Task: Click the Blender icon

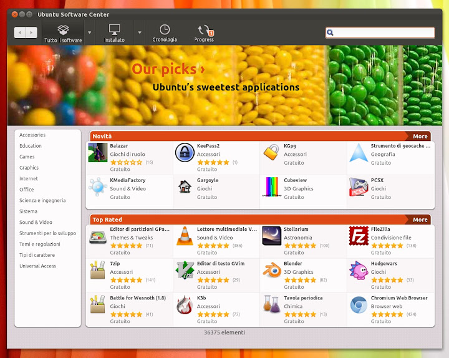Action: click(x=271, y=270)
